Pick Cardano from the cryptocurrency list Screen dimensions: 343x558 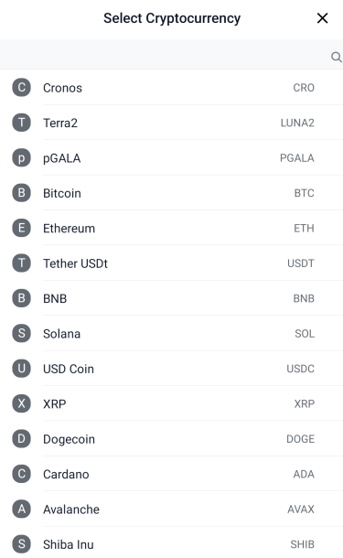(x=172, y=474)
